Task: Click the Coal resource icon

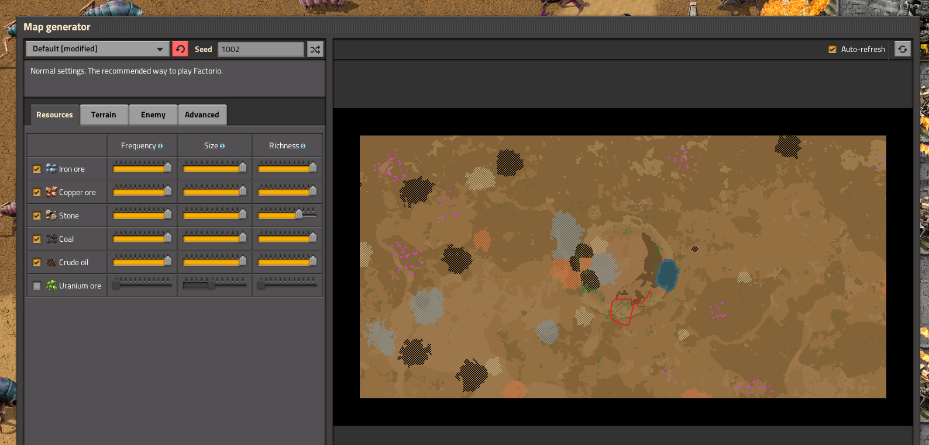Action: [51, 239]
